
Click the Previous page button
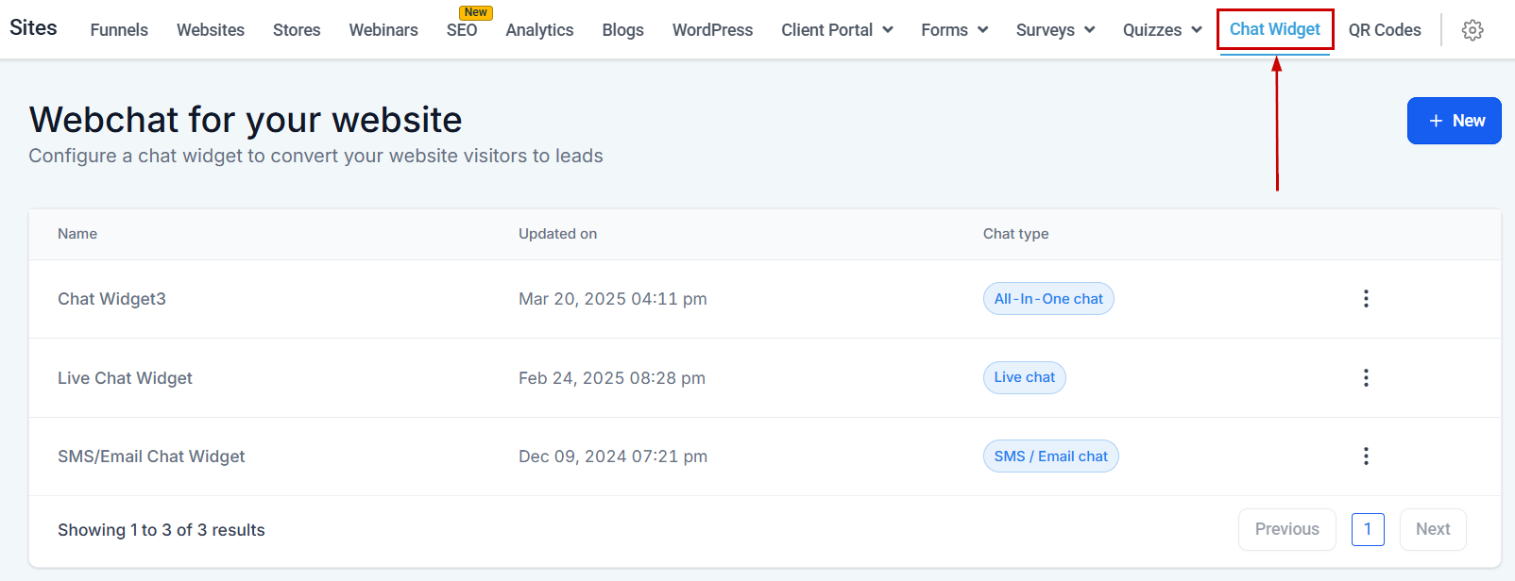click(x=1286, y=529)
